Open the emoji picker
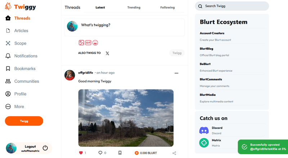 click(x=95, y=43)
